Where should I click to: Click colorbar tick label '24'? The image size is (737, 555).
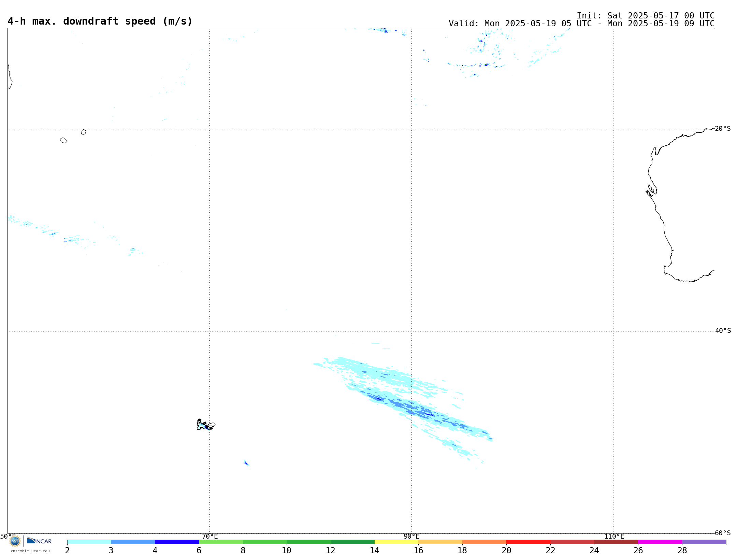coord(594,551)
